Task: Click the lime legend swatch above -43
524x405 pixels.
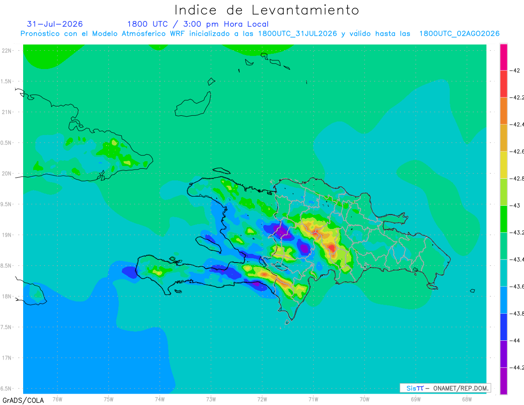Action: 503,192
